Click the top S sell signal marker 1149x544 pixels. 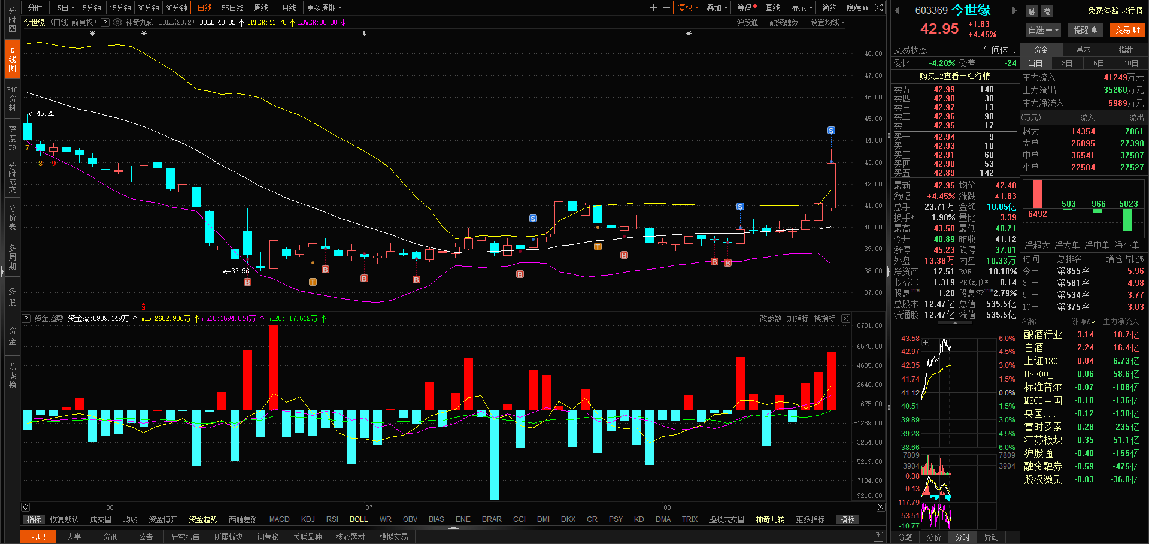[831, 131]
